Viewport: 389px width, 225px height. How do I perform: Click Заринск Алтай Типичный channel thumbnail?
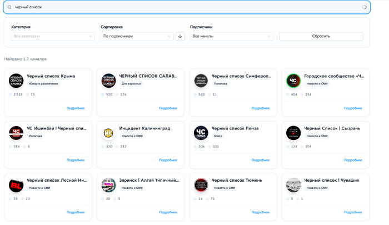click(x=108, y=185)
